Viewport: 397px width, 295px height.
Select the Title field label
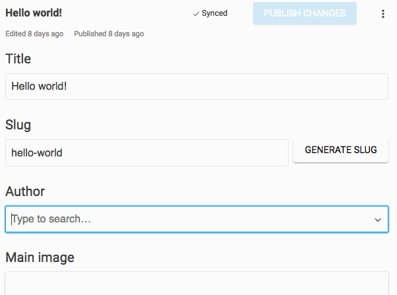(18, 59)
